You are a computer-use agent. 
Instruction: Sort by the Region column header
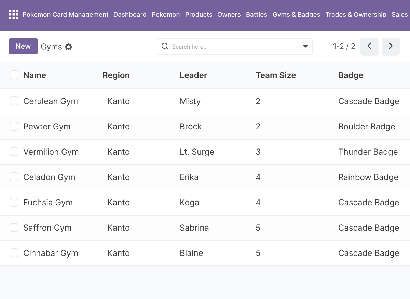point(116,75)
